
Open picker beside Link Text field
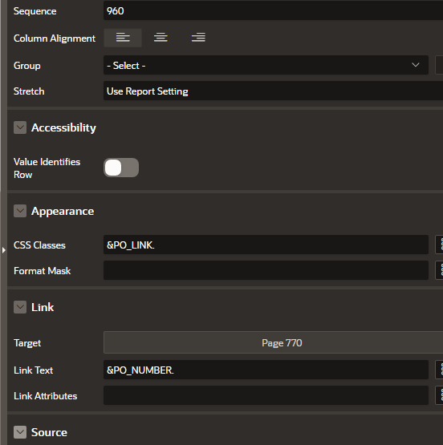439,370
